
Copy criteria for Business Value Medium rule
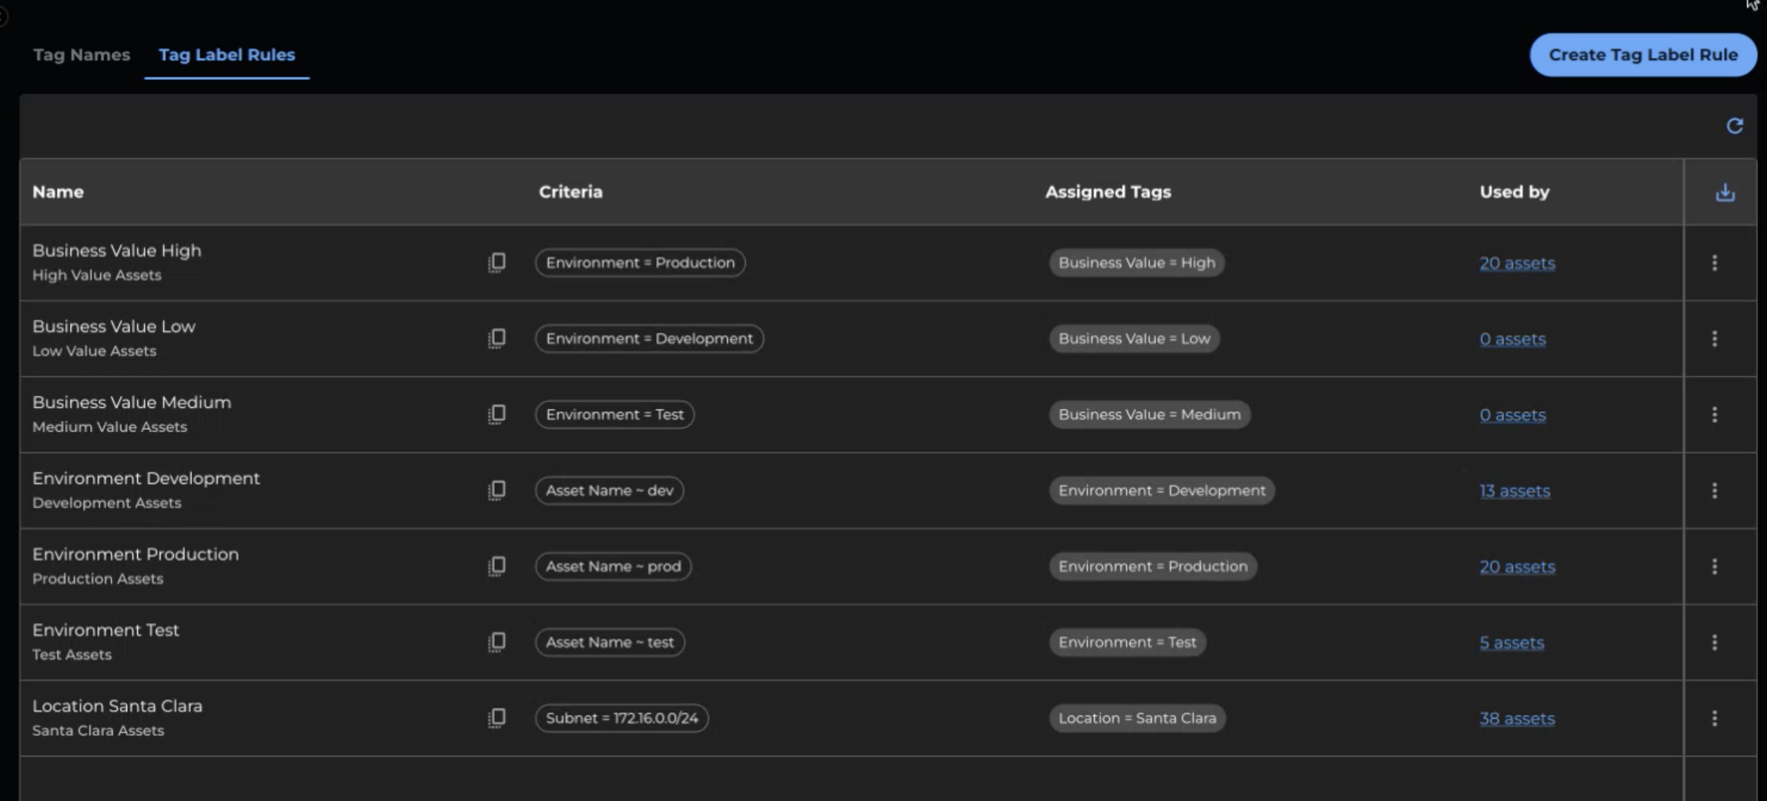click(x=497, y=414)
